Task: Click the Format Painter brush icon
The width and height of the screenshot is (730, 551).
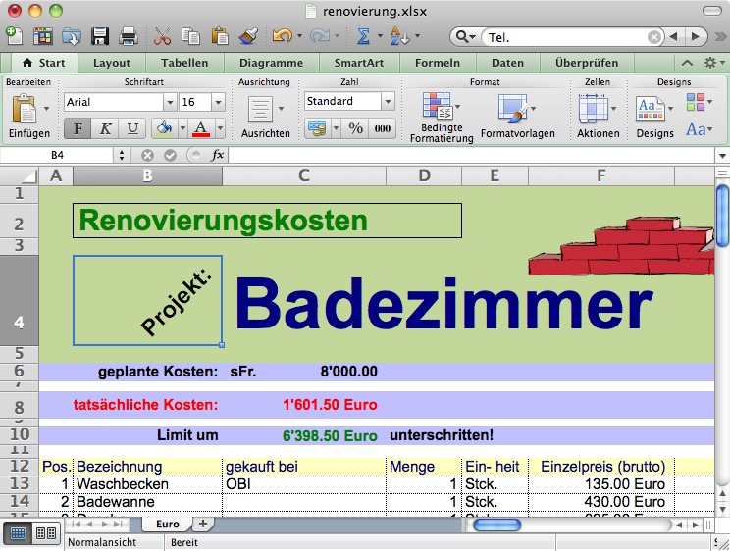Action: point(248,36)
